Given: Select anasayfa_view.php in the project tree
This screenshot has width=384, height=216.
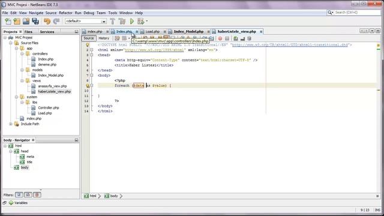Looking at the screenshot, I should pos(52,86).
